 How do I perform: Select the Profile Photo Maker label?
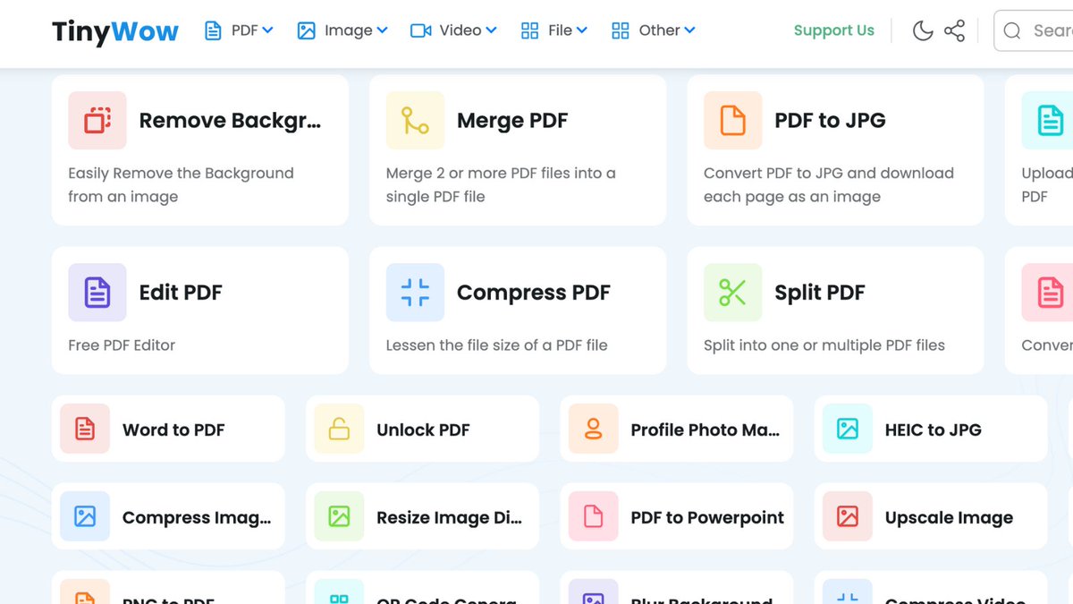pos(705,430)
